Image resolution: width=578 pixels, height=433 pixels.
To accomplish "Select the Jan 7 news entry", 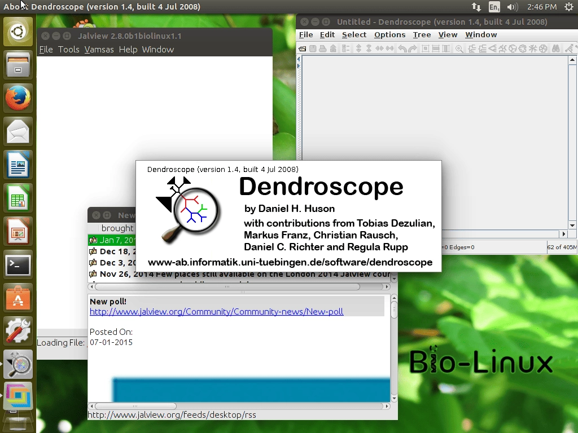I will click(x=112, y=240).
